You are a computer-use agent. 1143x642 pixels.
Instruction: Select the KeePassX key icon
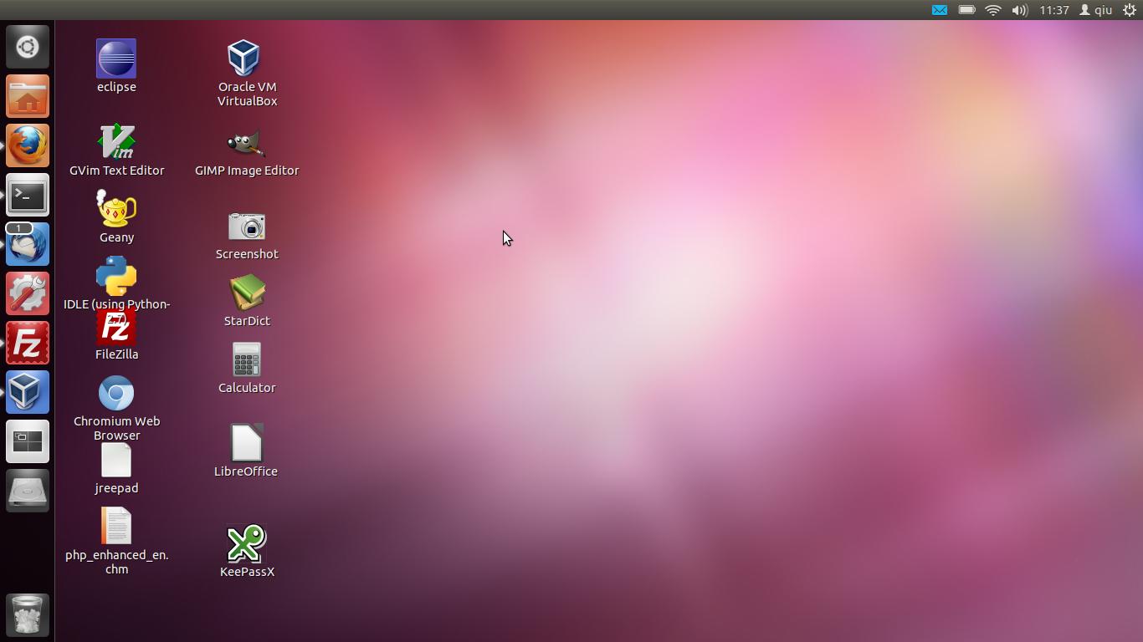pos(247,543)
